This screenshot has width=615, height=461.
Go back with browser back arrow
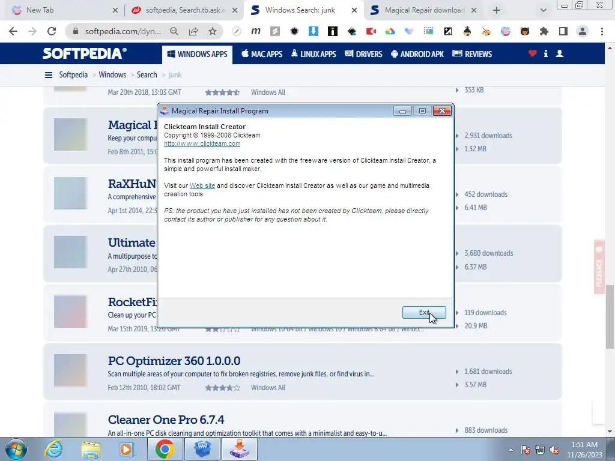tap(13, 31)
